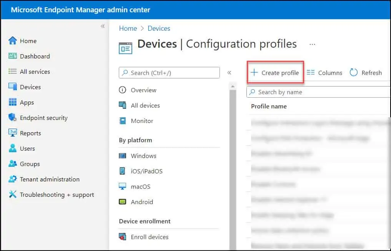
Task: Open Overview in the Devices menu
Action: click(x=144, y=90)
